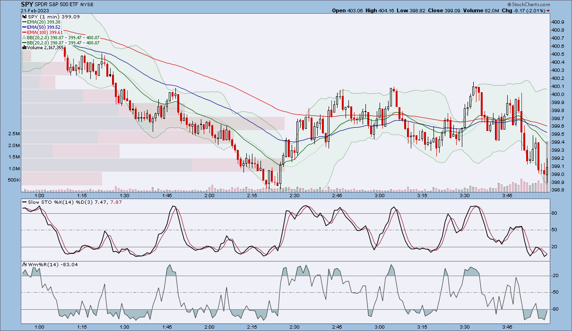Click 2:00 time label under Williams %R panel
Screen dimensions: 572x331
[x=209, y=327]
